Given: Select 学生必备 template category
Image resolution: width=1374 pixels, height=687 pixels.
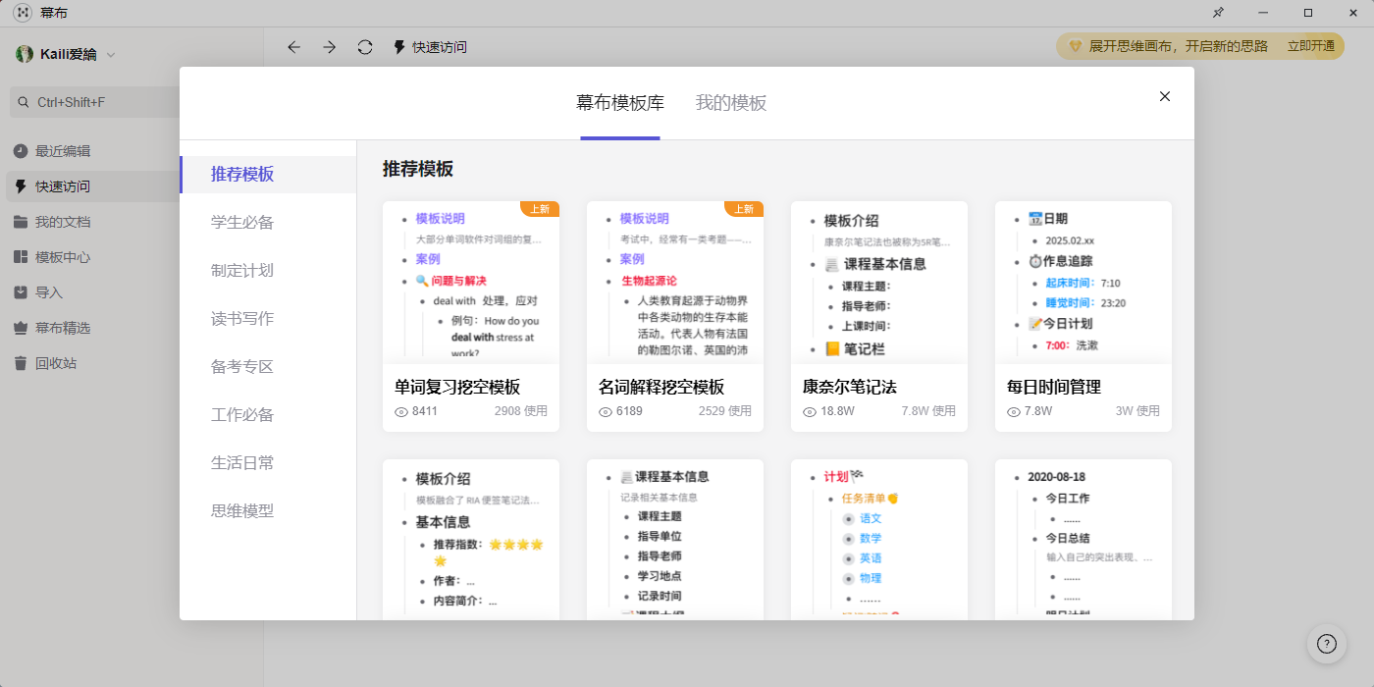Looking at the screenshot, I should point(242,223).
